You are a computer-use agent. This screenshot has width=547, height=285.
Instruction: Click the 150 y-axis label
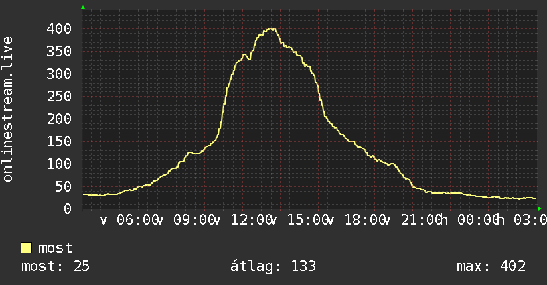[x=59, y=141]
